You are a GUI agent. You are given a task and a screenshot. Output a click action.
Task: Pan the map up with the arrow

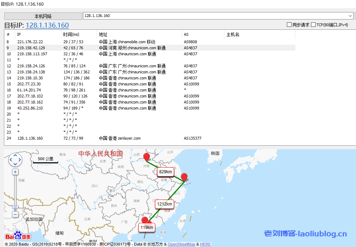point(15,155)
